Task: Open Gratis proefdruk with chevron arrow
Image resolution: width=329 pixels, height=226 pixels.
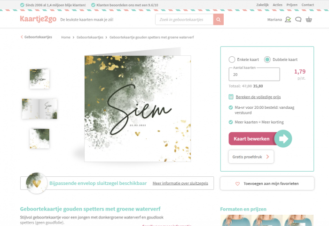Action: click(x=251, y=157)
